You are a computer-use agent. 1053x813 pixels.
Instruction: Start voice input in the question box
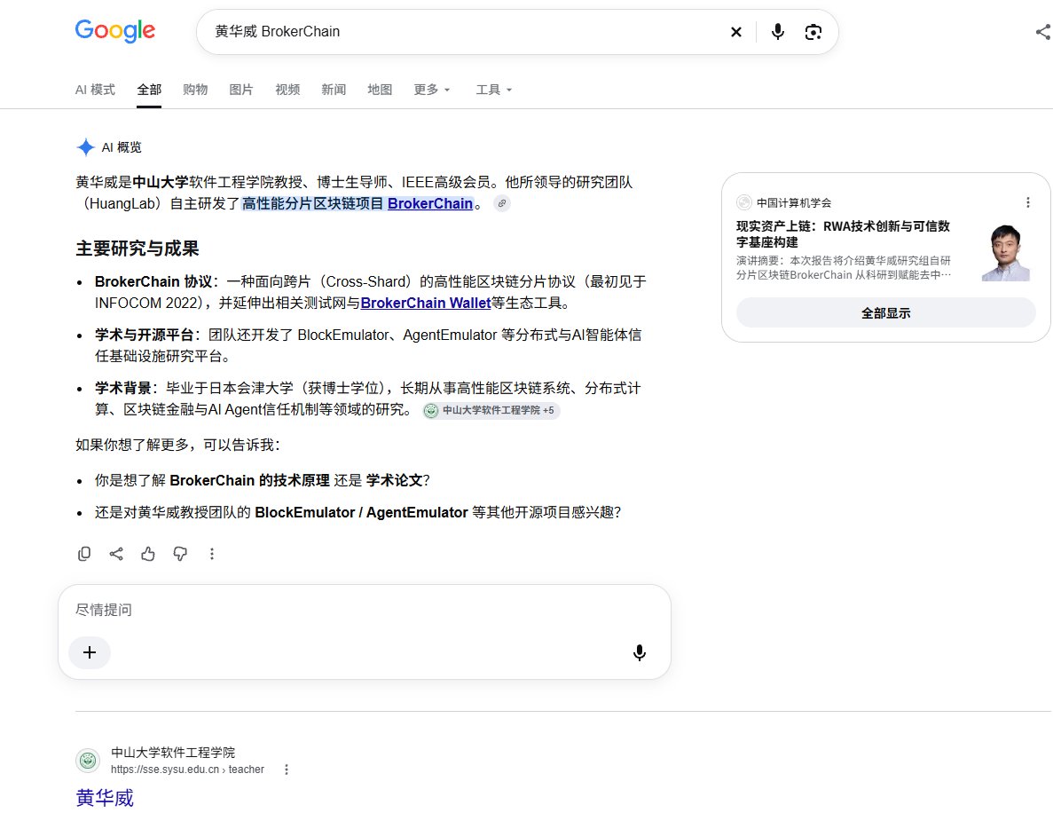tap(640, 652)
